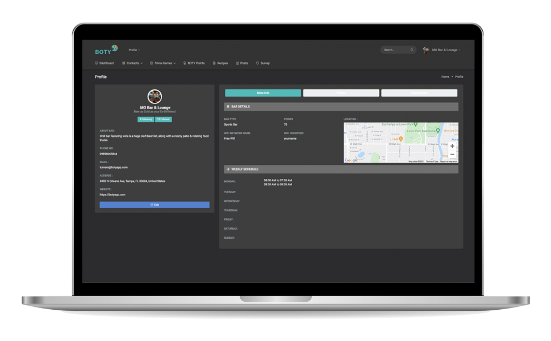Click the 9 Following badge button

point(146,119)
